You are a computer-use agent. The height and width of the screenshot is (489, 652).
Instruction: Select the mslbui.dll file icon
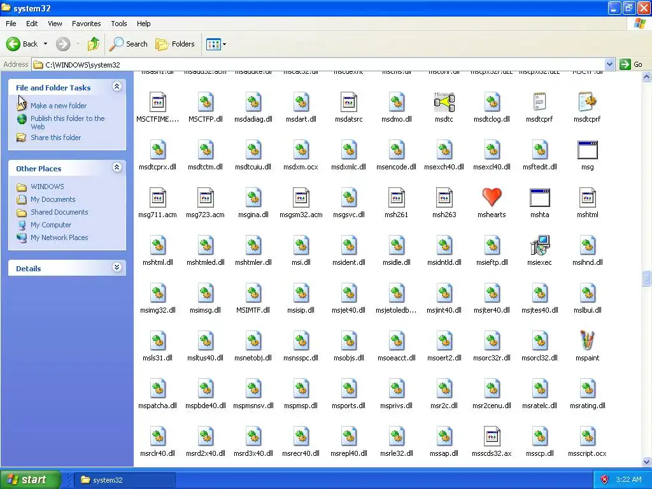[x=588, y=293]
